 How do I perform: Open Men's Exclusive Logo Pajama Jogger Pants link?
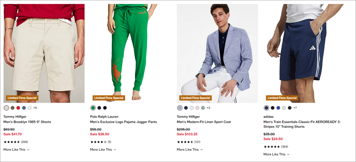tap(124, 122)
